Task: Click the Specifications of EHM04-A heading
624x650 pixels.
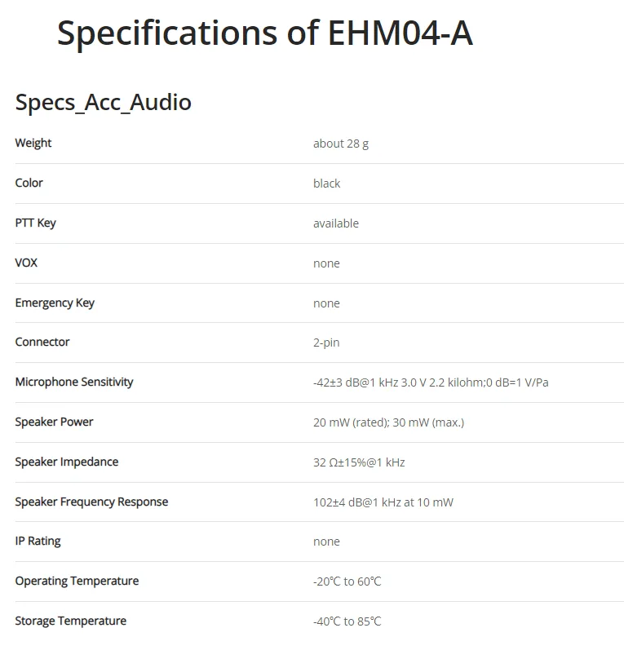Action: coord(264,33)
